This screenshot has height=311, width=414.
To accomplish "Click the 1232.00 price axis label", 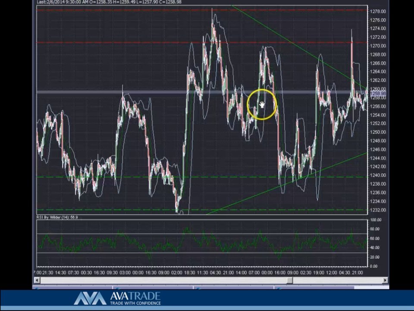I will click(378, 210).
